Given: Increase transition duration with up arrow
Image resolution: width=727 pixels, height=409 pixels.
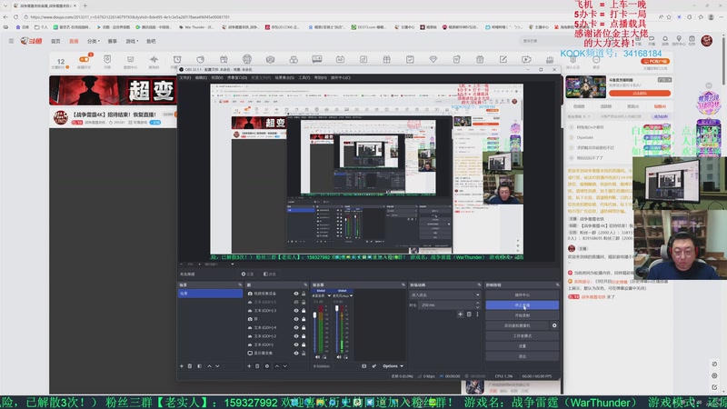Looking at the screenshot, I should click(x=478, y=304).
